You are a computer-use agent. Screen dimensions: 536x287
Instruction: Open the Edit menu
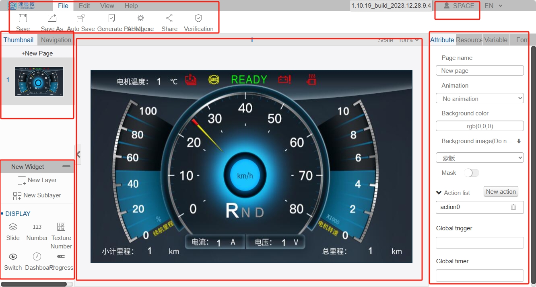click(84, 6)
